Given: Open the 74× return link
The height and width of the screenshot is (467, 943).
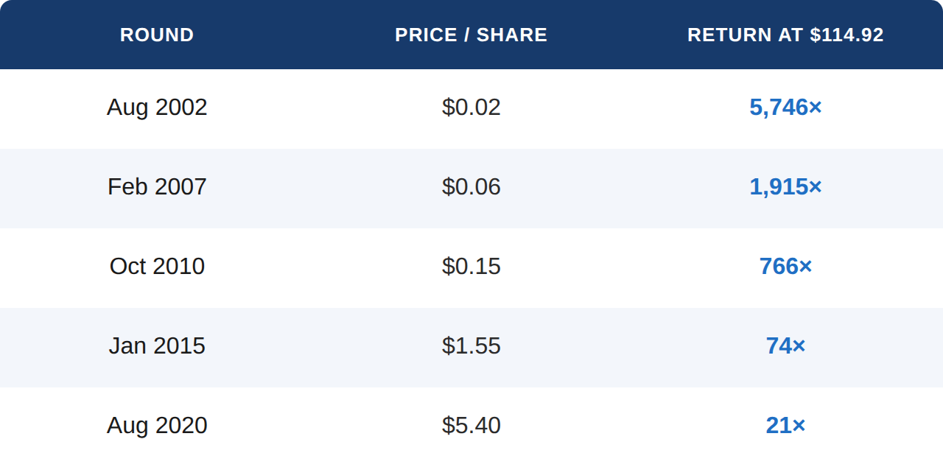Looking at the screenshot, I should (x=785, y=346).
